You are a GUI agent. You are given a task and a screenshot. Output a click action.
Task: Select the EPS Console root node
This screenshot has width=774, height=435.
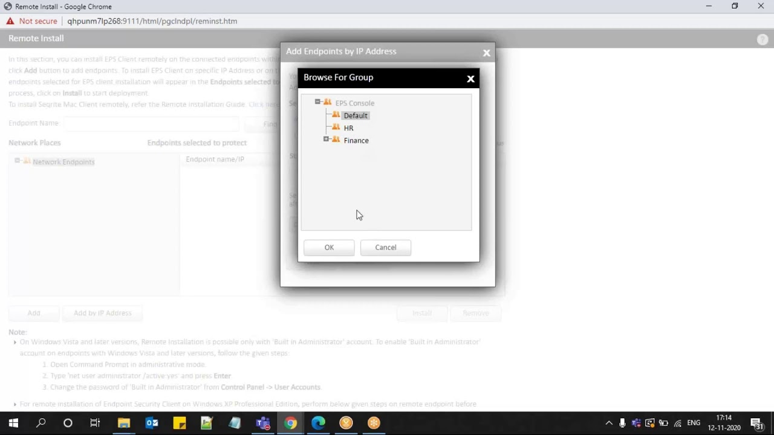point(354,103)
